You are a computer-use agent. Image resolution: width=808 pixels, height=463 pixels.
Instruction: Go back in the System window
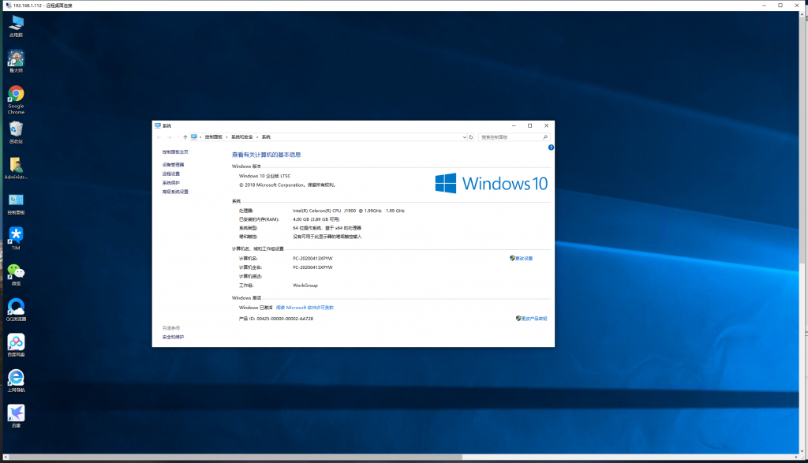[x=159, y=137]
